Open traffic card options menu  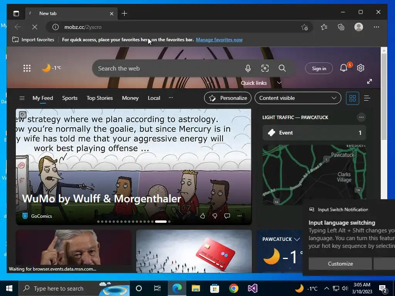coord(361,117)
